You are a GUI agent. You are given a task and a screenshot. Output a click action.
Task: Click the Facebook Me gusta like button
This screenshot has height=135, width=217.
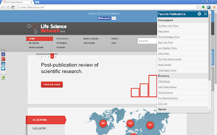[104, 18]
